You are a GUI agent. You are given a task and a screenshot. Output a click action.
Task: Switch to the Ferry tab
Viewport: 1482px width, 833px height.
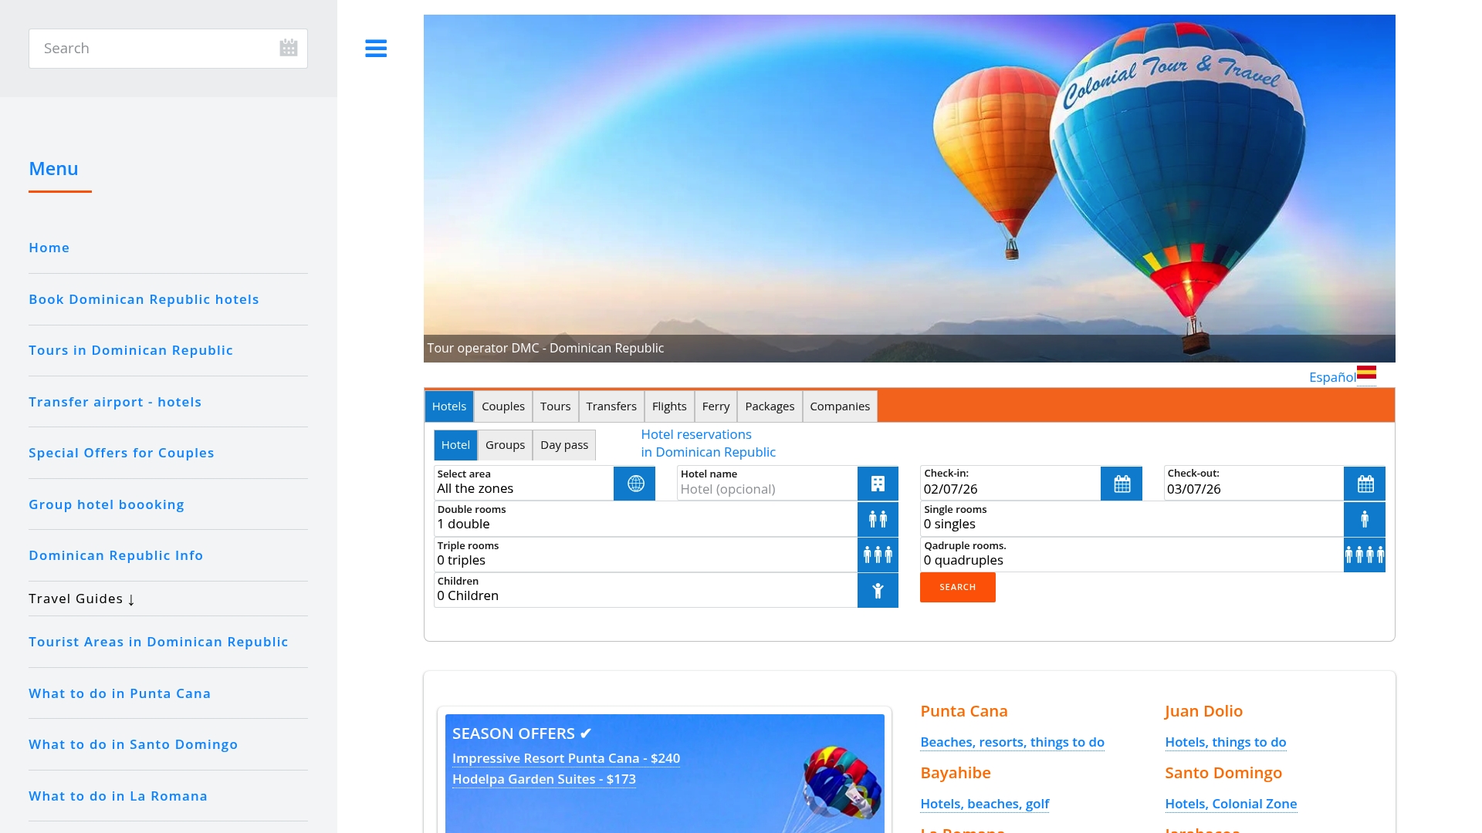point(716,406)
